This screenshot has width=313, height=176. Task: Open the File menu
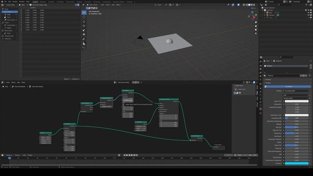coord(5,1)
